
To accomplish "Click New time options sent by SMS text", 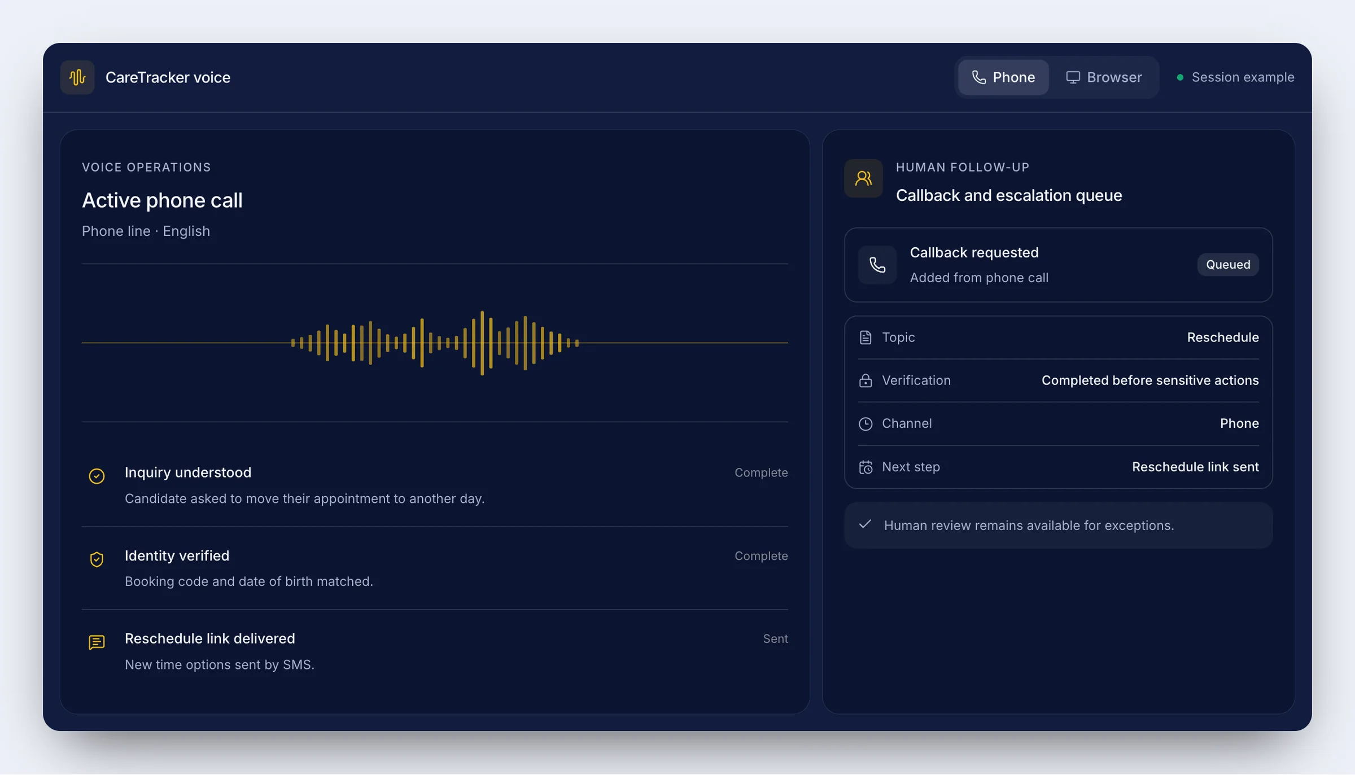I will (220, 665).
